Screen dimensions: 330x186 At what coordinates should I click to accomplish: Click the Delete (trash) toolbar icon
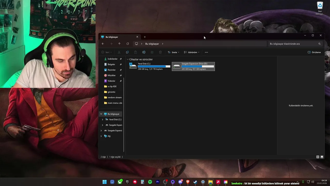pyautogui.click(x=160, y=52)
